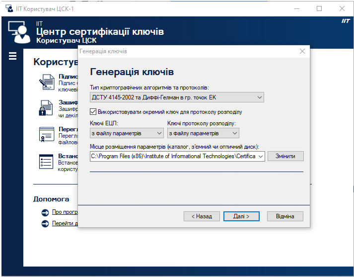Open cryptographic algorithm type dropdown

(177, 97)
